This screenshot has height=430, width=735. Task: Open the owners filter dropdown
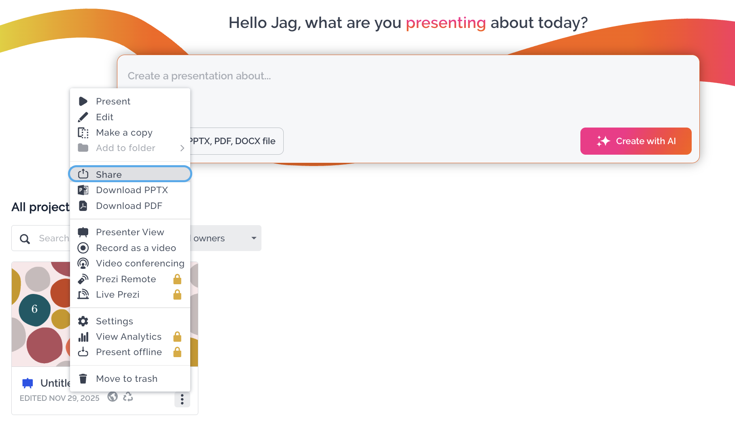pos(225,238)
